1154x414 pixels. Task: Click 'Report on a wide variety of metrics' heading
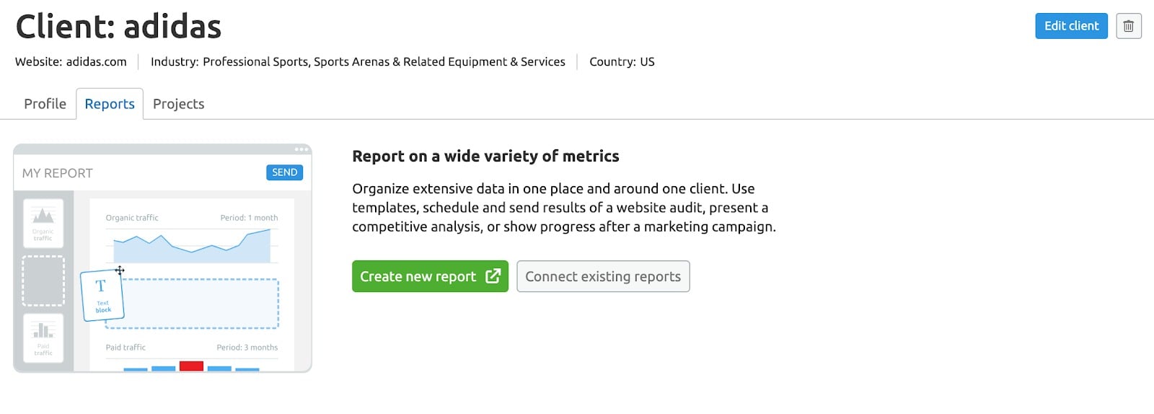click(485, 157)
